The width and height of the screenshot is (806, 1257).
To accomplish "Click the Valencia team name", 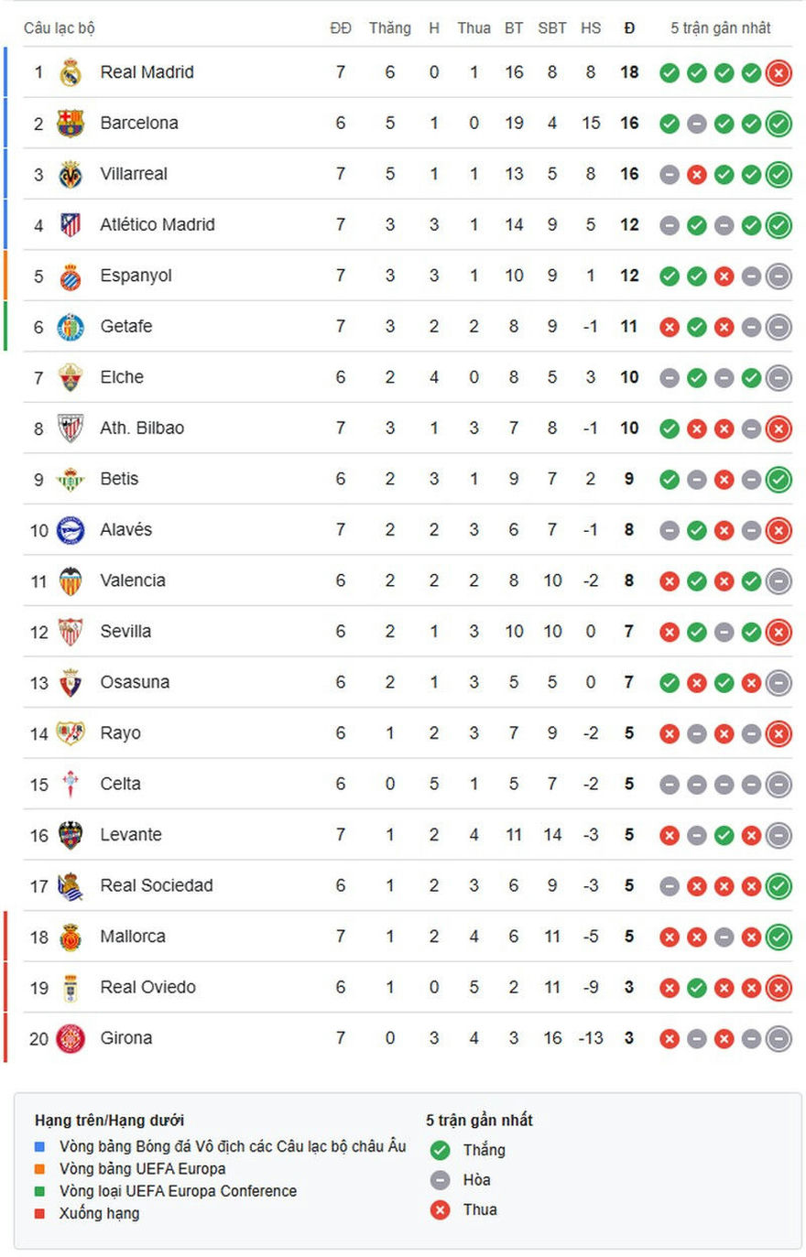I will [133, 580].
